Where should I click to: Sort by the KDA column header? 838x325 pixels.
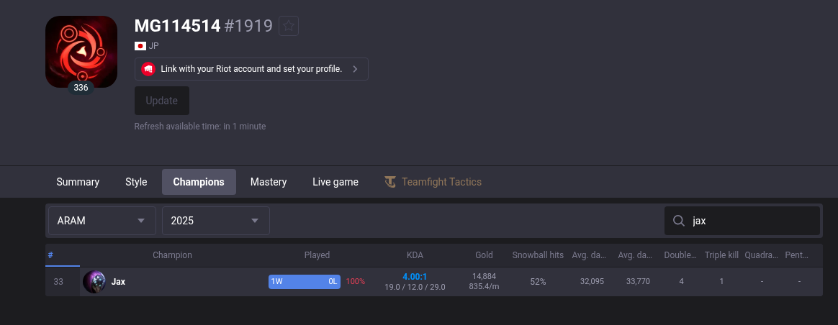tap(415, 255)
